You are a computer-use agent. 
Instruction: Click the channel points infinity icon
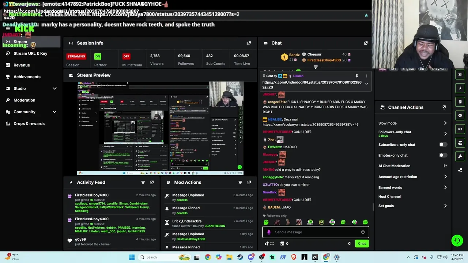pyautogui.click(x=269, y=244)
